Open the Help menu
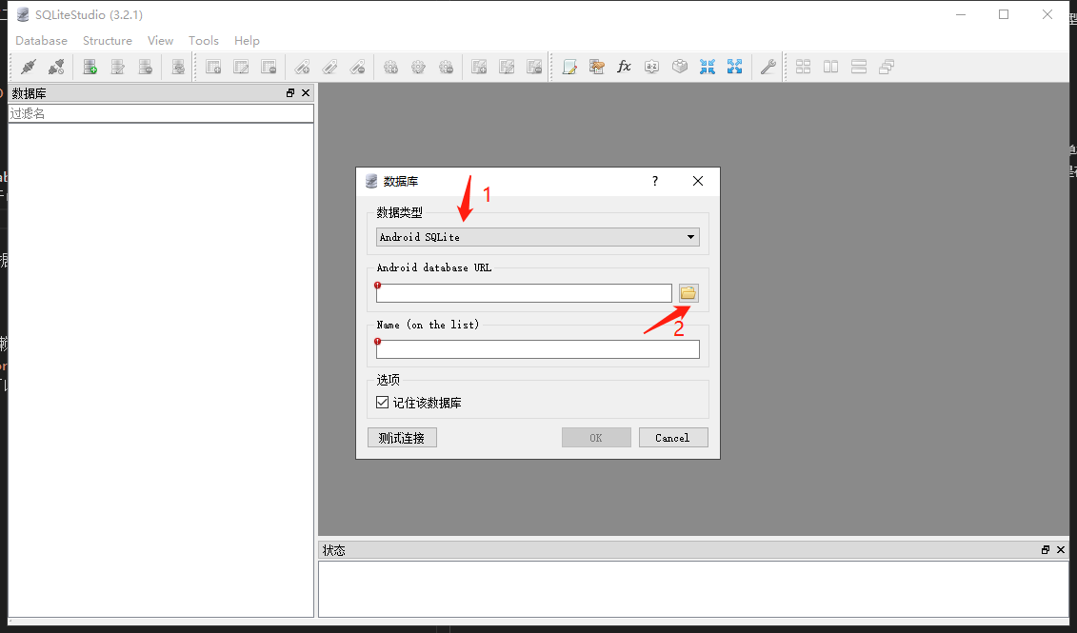 [x=247, y=41]
